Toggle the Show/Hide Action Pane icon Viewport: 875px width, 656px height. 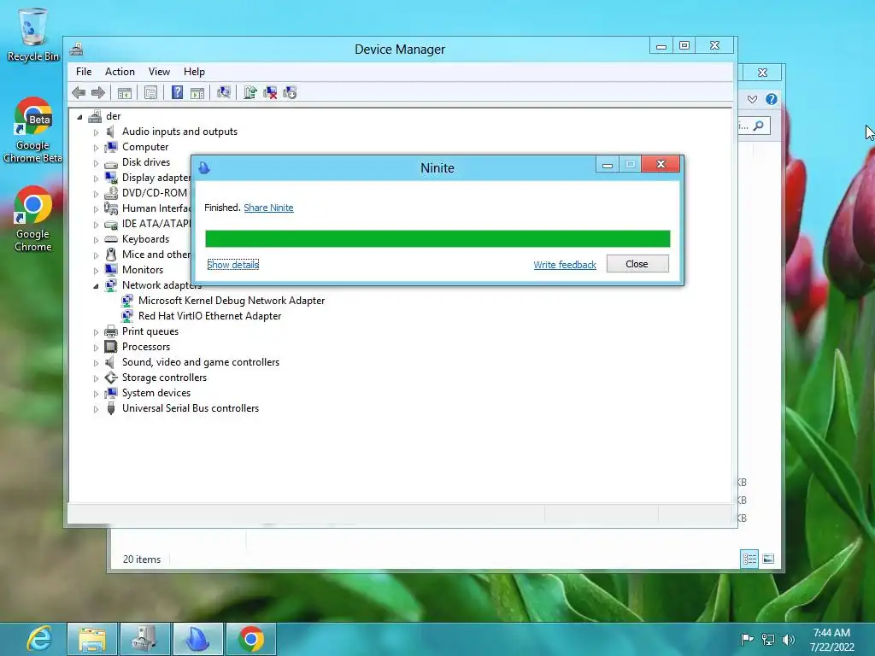197,92
